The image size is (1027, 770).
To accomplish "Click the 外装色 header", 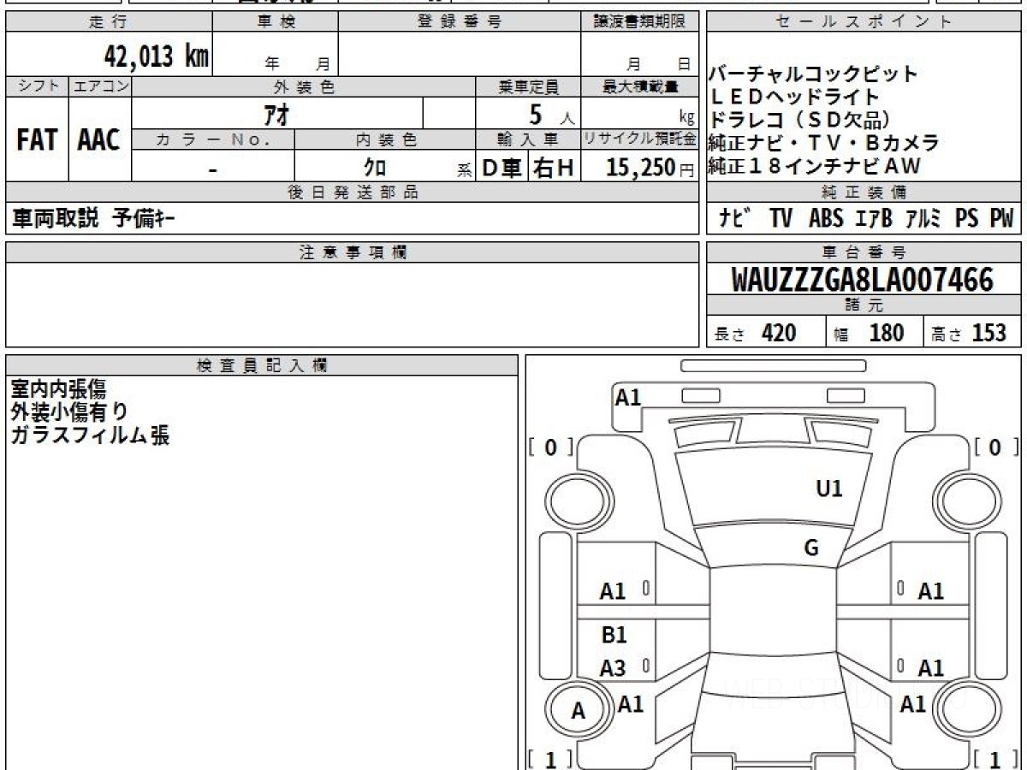I will coord(303,86).
